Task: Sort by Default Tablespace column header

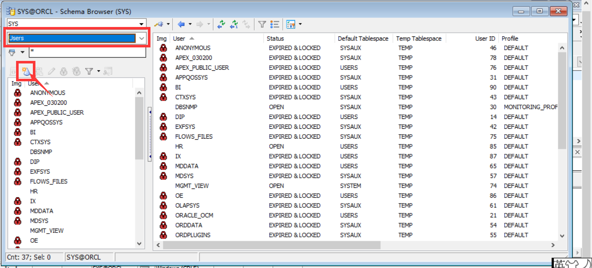Action: 364,39
